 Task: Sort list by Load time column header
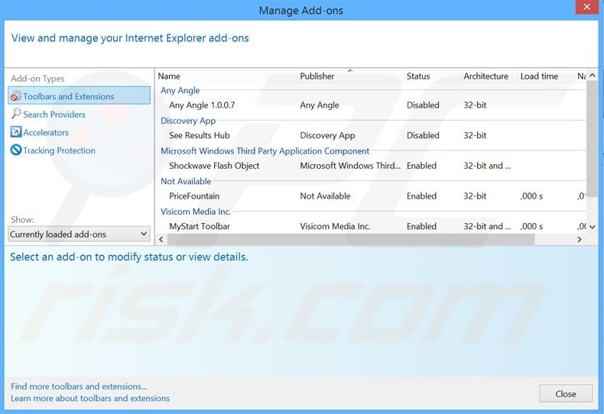pos(539,76)
